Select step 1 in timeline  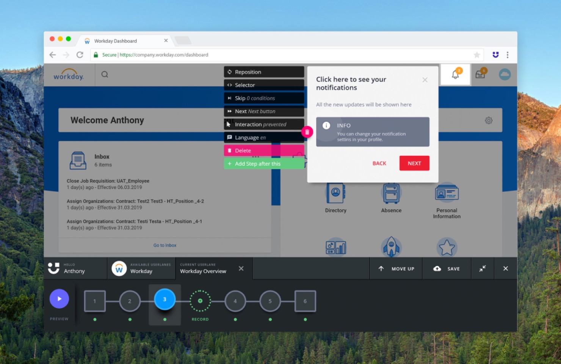[x=95, y=301]
